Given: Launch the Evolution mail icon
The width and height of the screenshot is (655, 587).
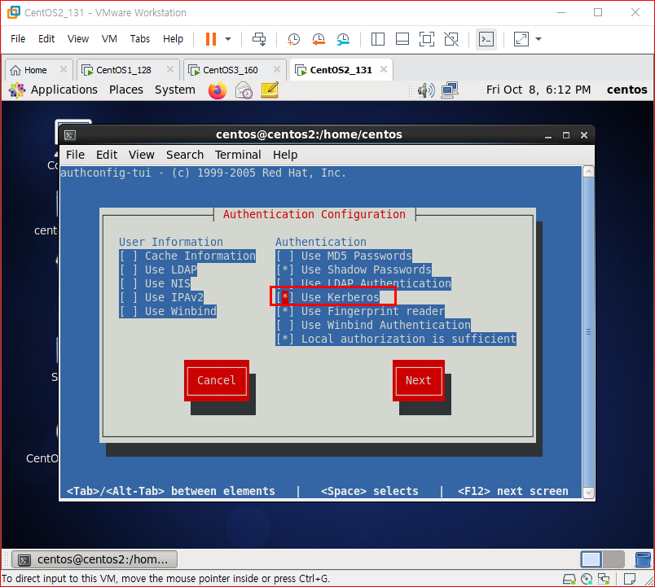Looking at the screenshot, I should [244, 90].
